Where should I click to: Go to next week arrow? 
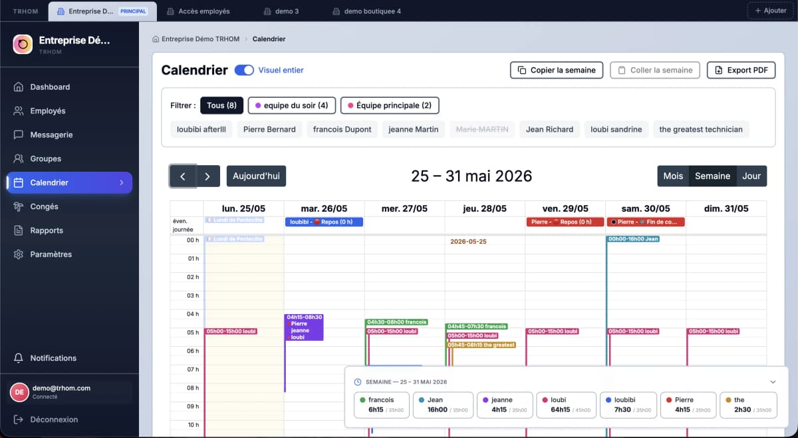207,176
